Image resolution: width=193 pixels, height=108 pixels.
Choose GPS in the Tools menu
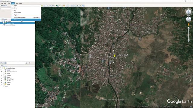(26, 10)
